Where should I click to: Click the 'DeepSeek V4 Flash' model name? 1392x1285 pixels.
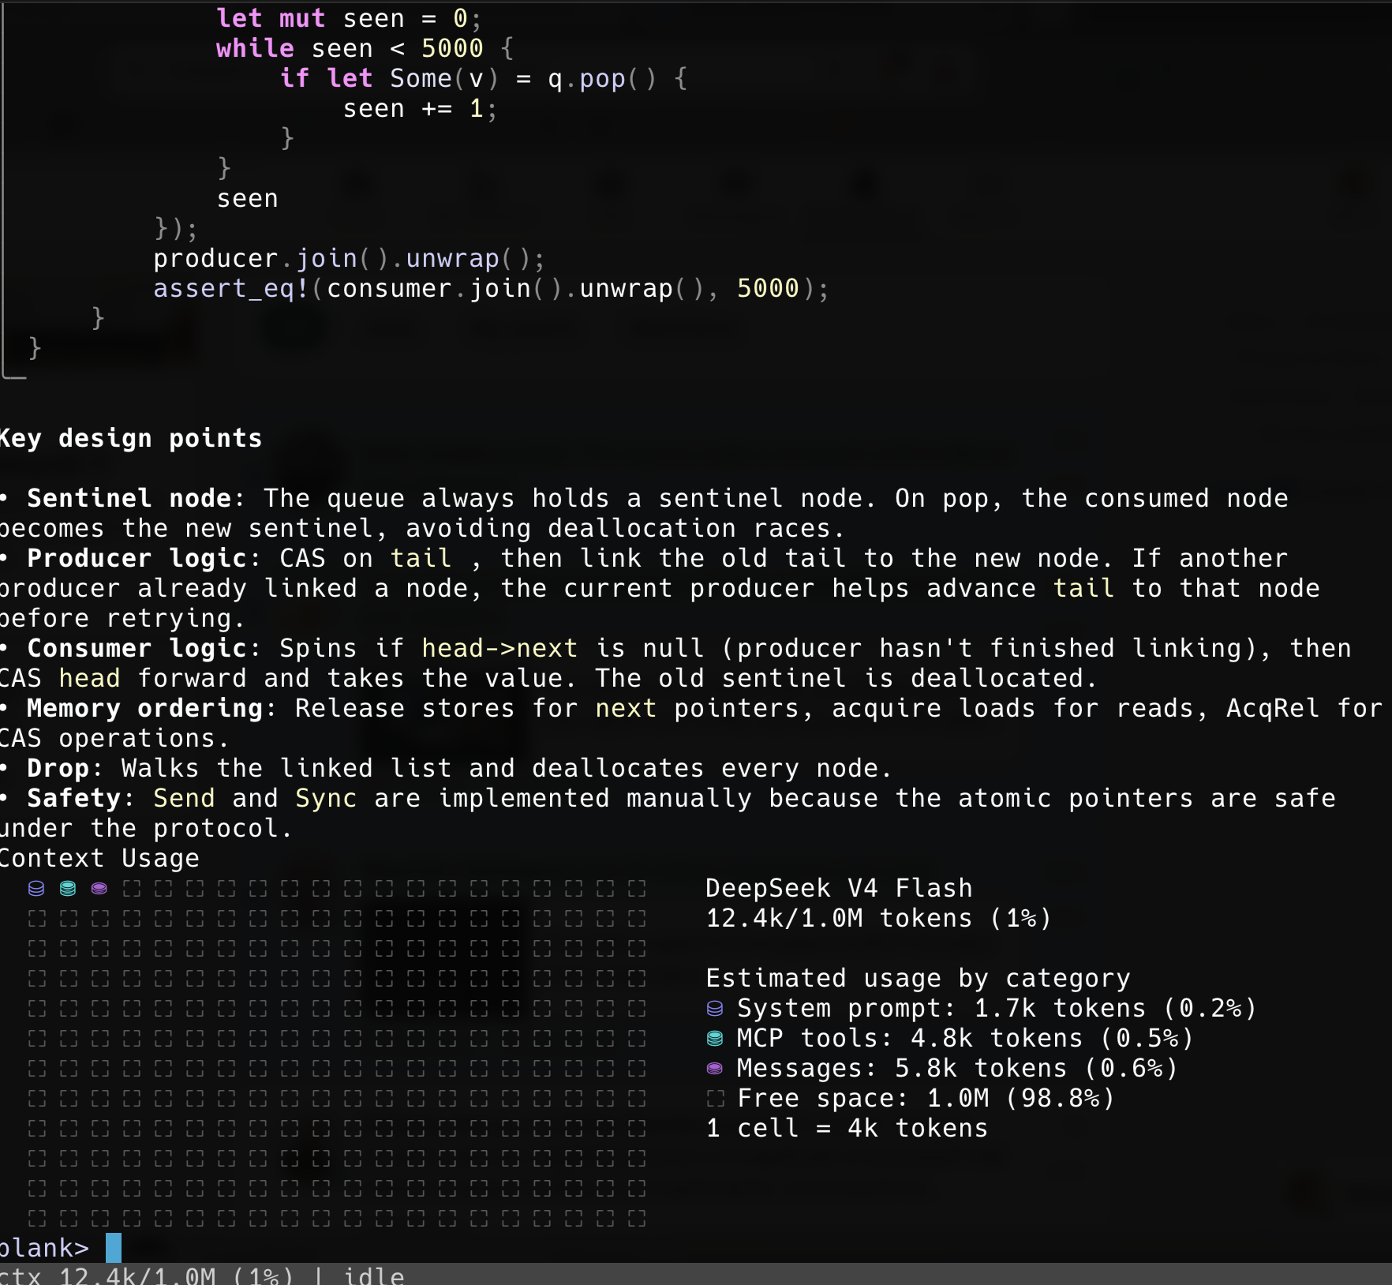pos(839,888)
